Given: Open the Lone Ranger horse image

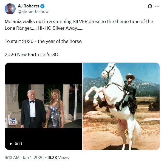Looking at the screenshot, I should [121, 106].
